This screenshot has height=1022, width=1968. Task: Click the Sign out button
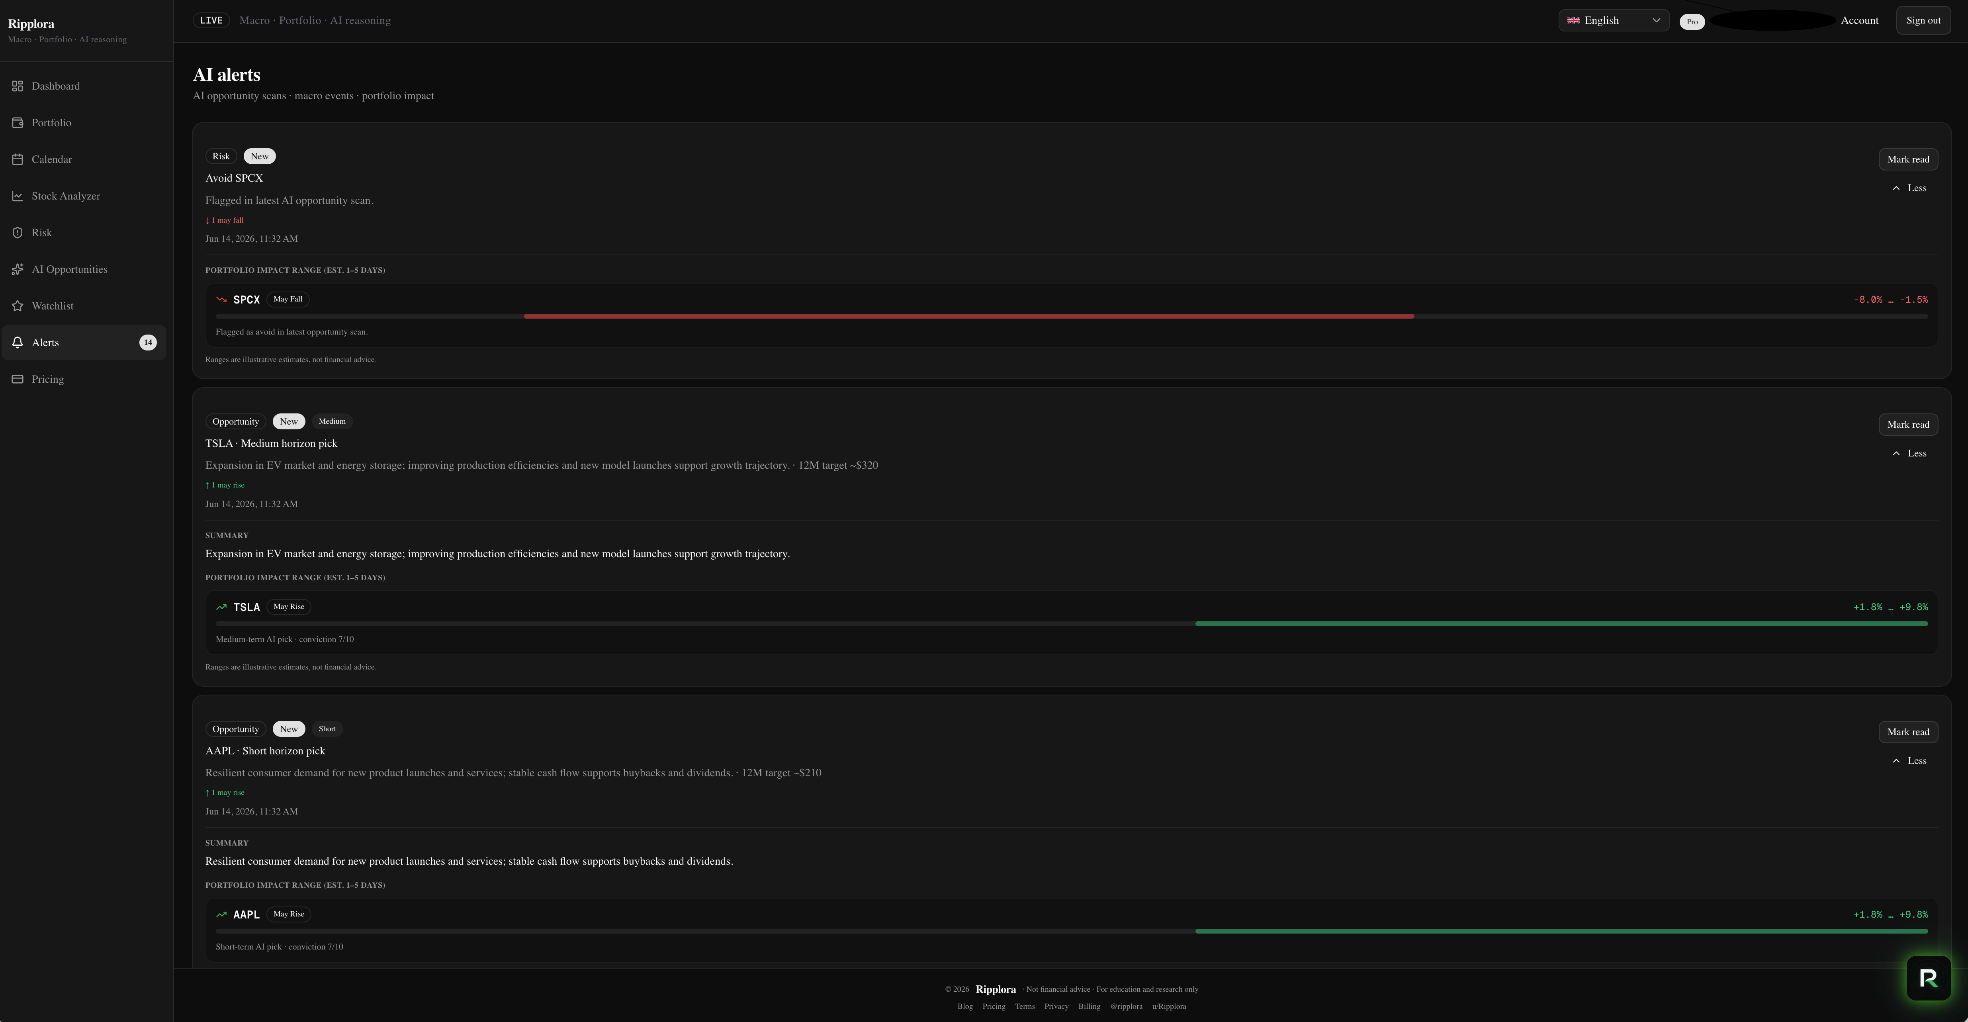1923,21
